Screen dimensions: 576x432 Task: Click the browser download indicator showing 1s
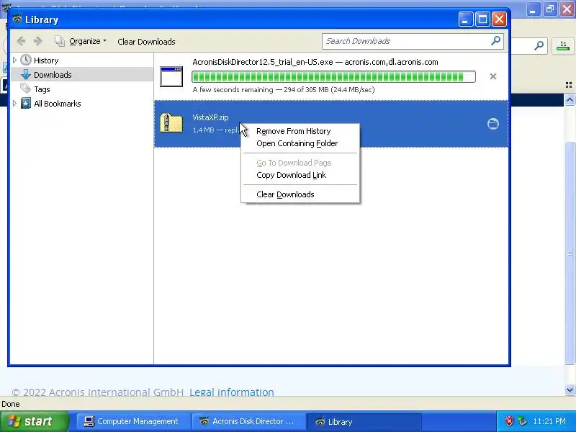(563, 46)
